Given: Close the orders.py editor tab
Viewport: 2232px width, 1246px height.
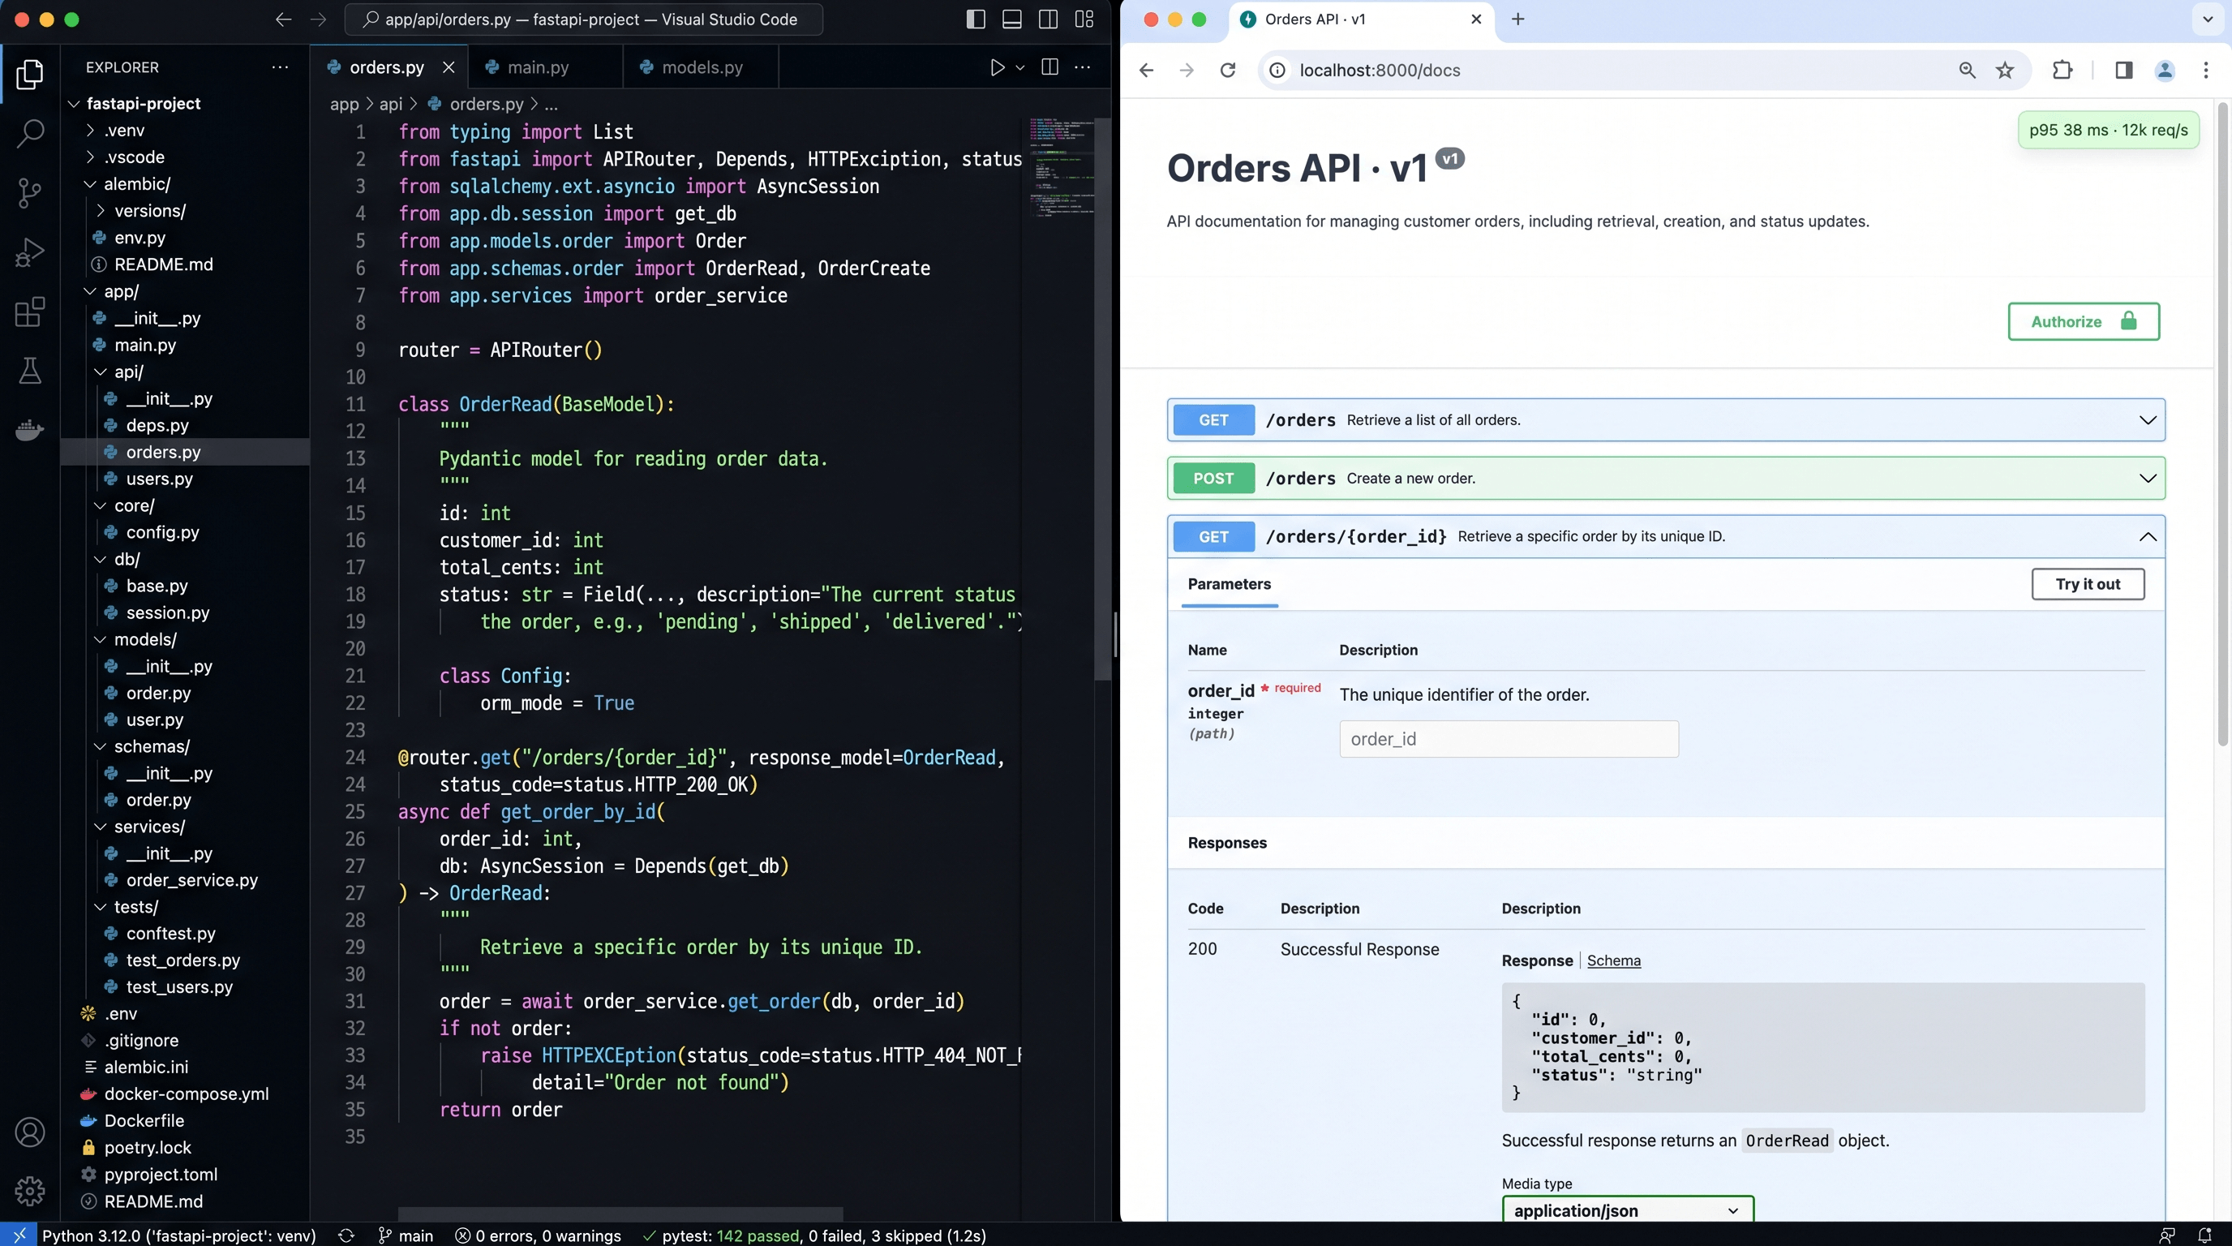Looking at the screenshot, I should click(449, 67).
